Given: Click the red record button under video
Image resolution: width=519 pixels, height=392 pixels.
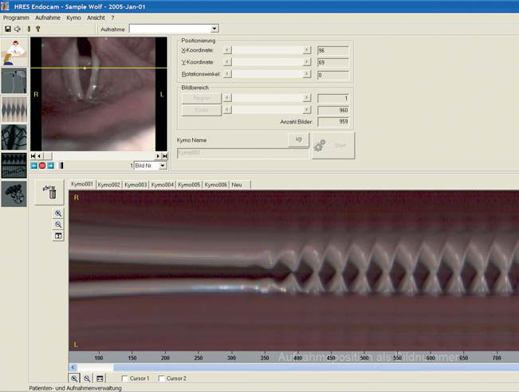Looking at the screenshot, I should (42, 166).
